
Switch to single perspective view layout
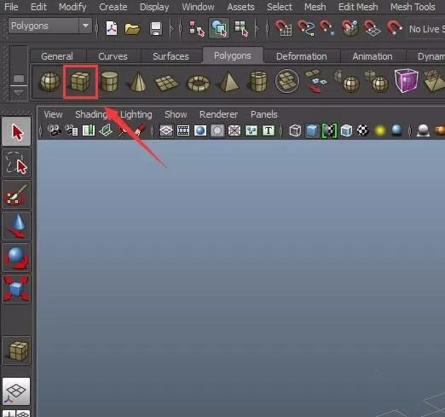click(16, 391)
